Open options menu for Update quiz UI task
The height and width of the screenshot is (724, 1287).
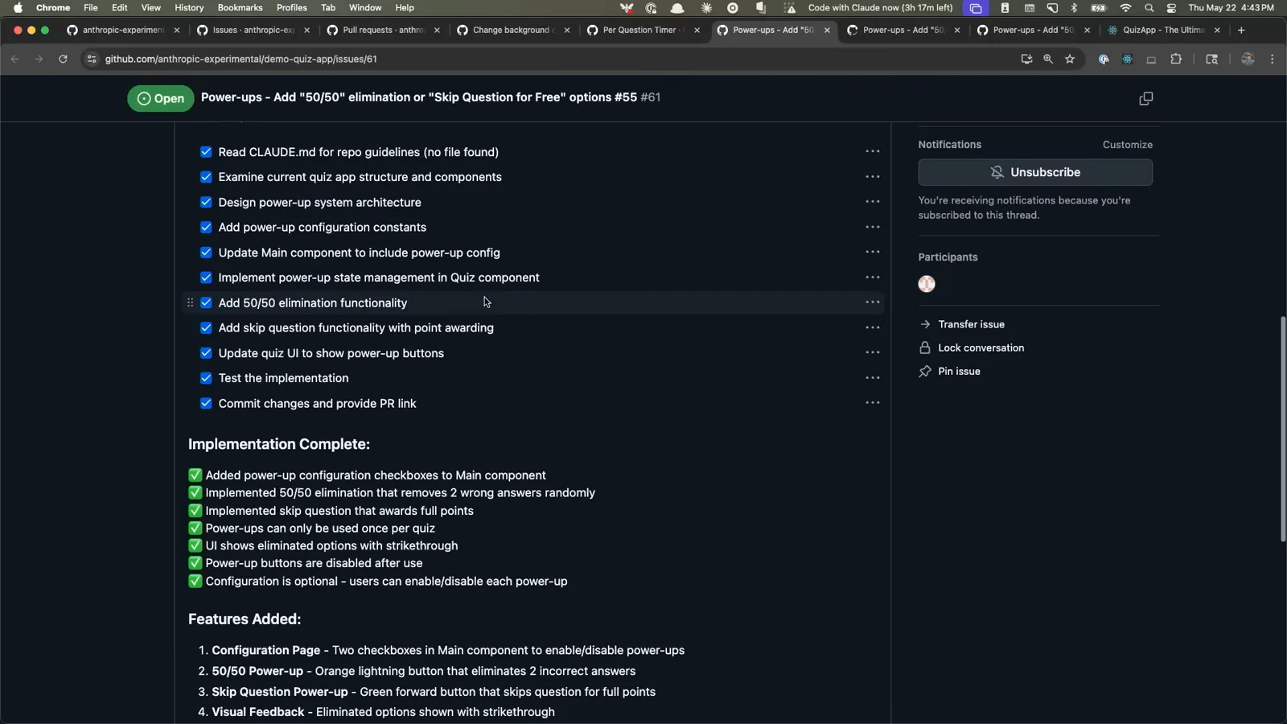pyautogui.click(x=872, y=352)
